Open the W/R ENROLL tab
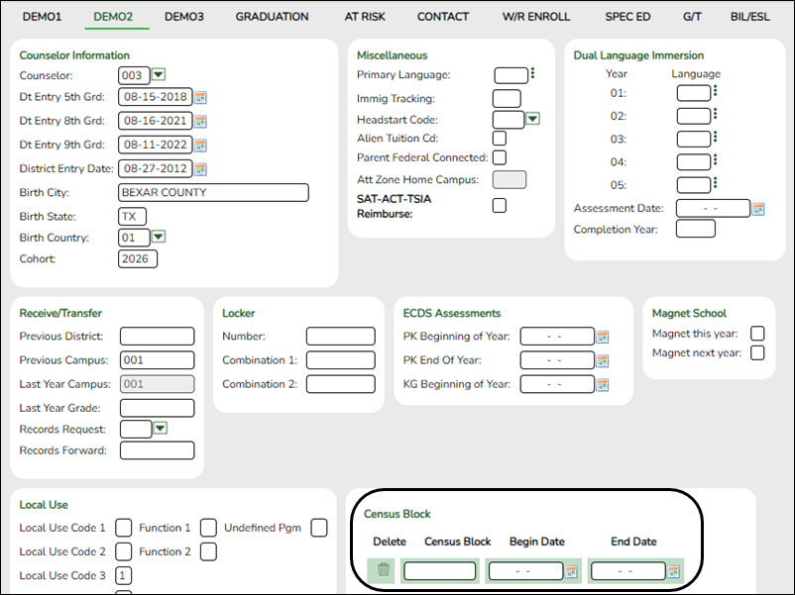Image resolution: width=795 pixels, height=595 pixels. [x=535, y=16]
